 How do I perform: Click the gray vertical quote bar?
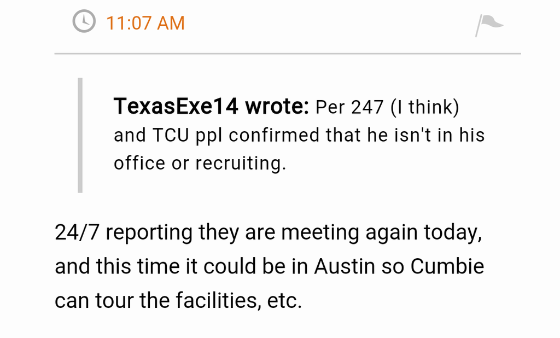pyautogui.click(x=80, y=135)
